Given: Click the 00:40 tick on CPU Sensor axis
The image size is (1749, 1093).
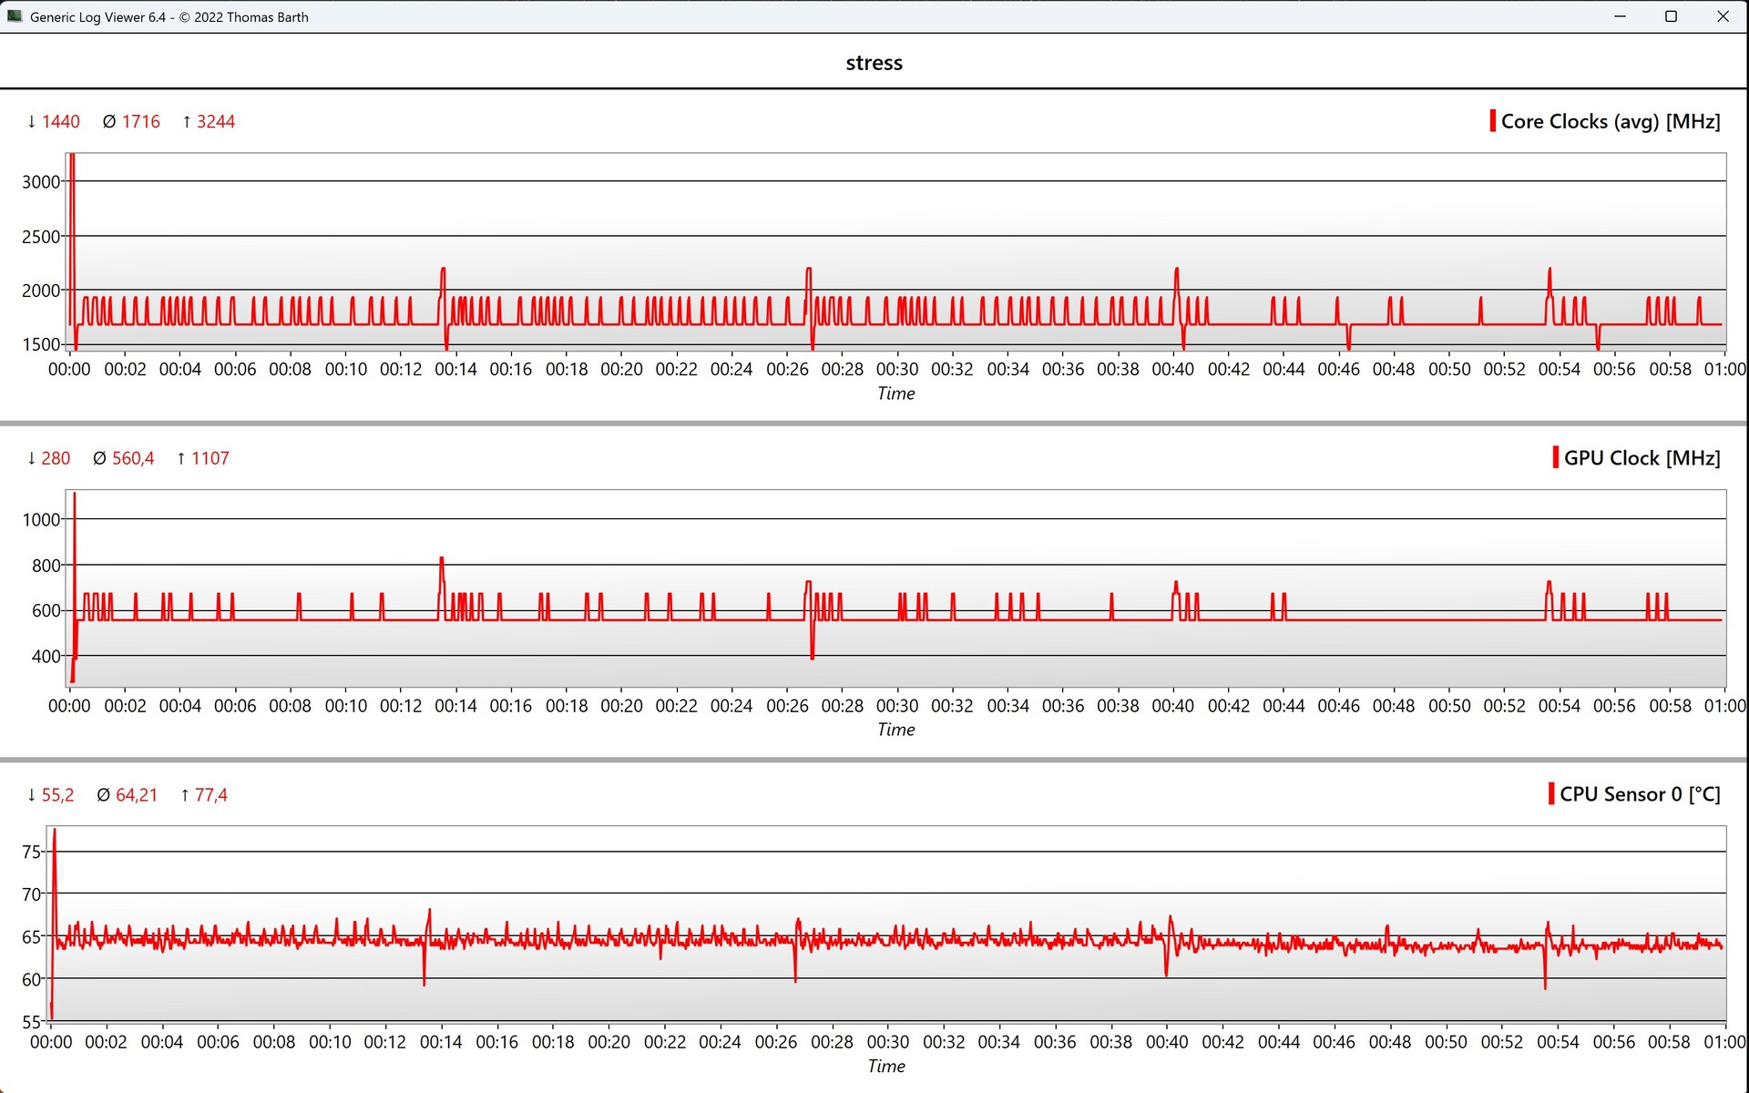Looking at the screenshot, I should pyautogui.click(x=1167, y=1041).
